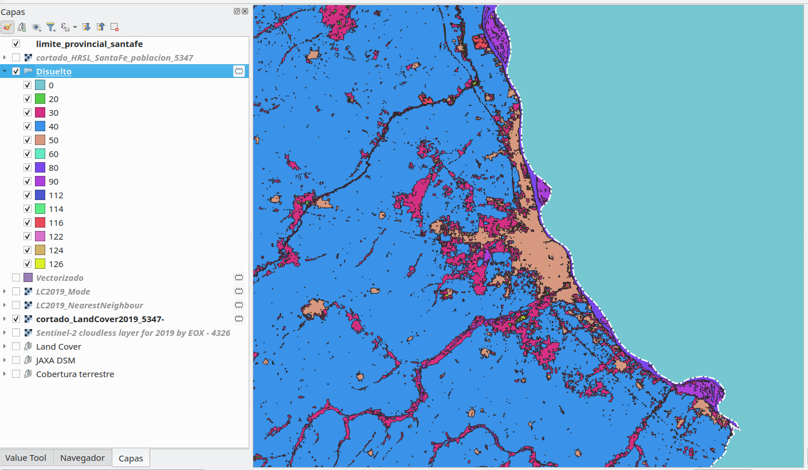Screen dimensions: 808x470
Task: Expand the LC2019_NearestNeighbour layer
Action: [x=5, y=305]
